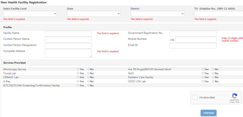Click the 'Enter 10 digits valid mobile number' error

(232, 40)
